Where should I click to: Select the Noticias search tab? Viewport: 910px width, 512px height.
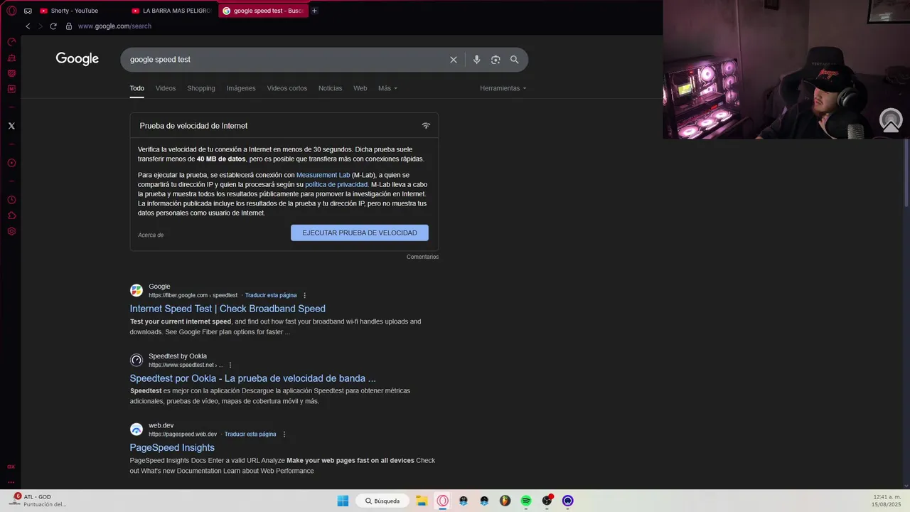point(330,88)
